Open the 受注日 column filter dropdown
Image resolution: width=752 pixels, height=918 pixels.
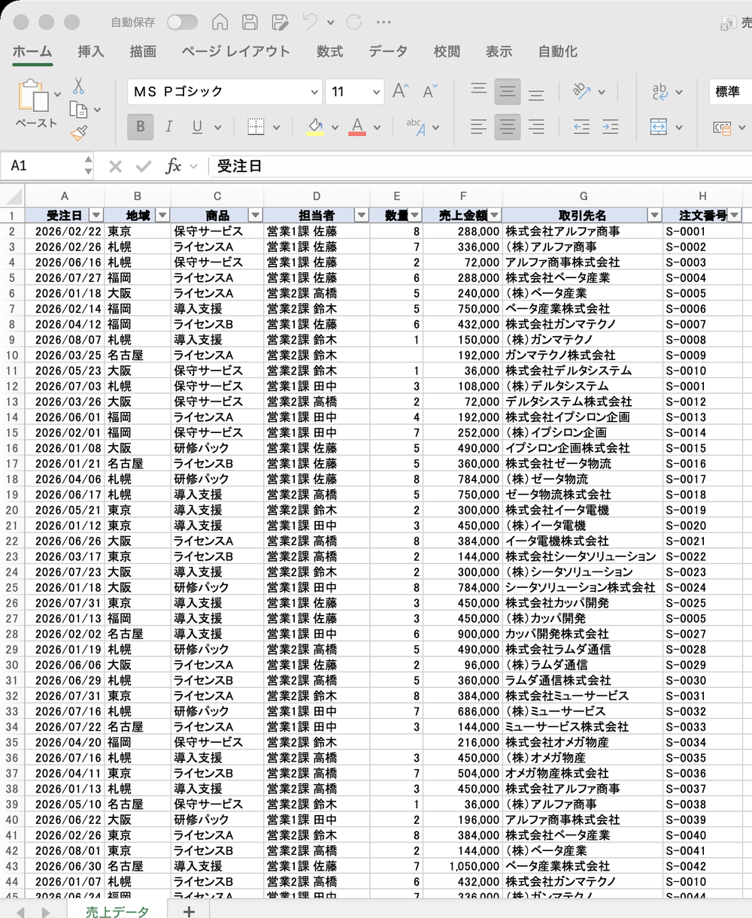tap(96, 216)
